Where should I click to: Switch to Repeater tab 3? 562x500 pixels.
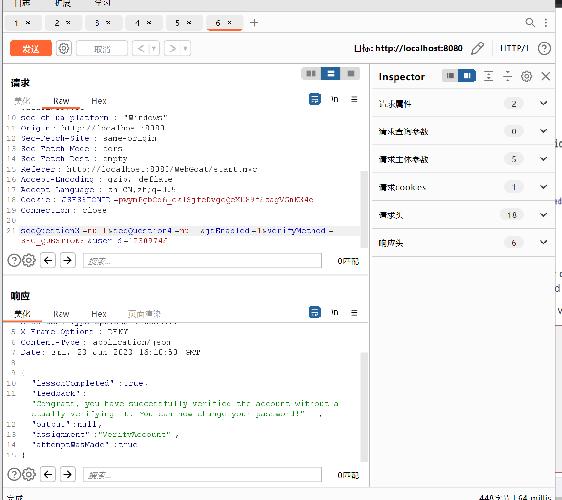tap(97, 23)
